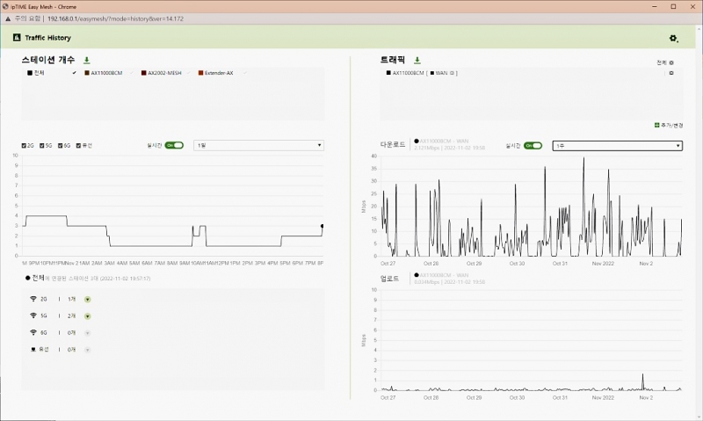Turn off 실시간 toggle for station chart
The width and height of the screenshot is (703, 421).
tap(176, 145)
